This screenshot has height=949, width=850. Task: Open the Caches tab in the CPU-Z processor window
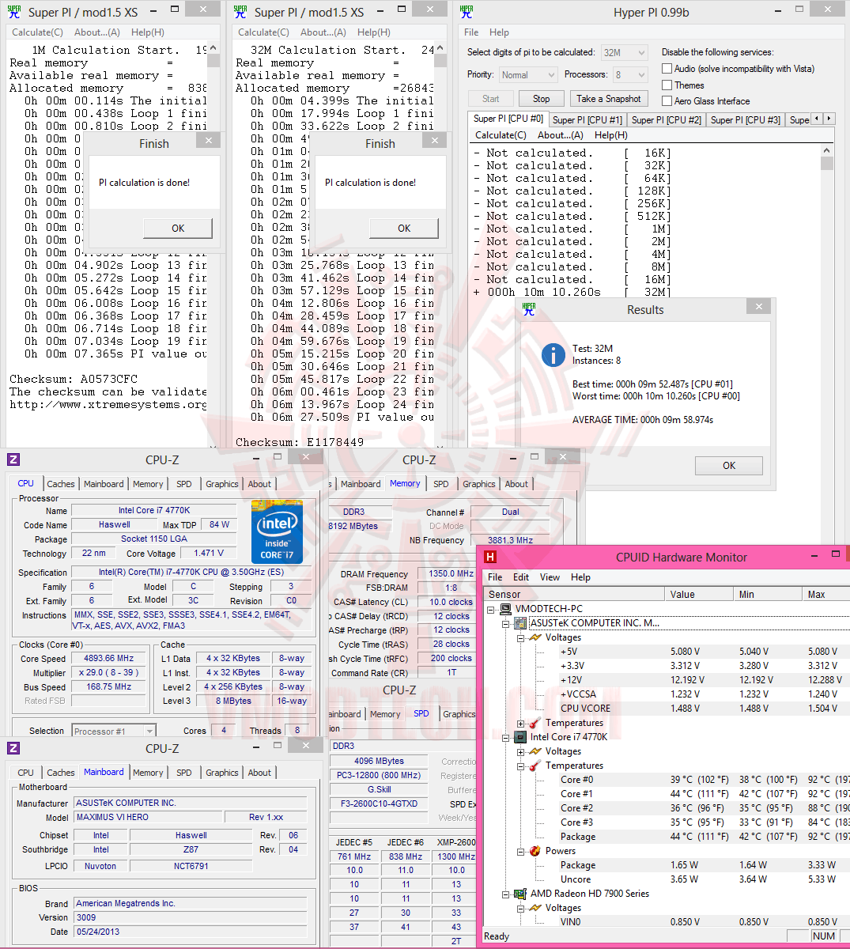click(x=61, y=484)
